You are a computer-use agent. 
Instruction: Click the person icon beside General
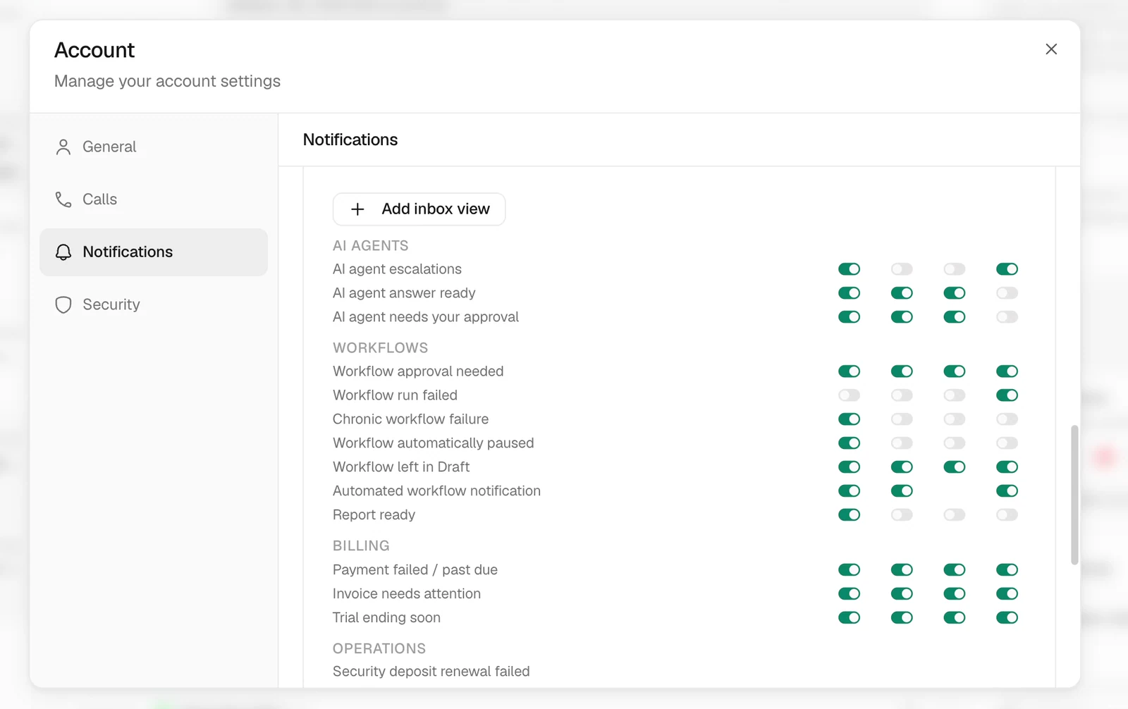pos(63,147)
